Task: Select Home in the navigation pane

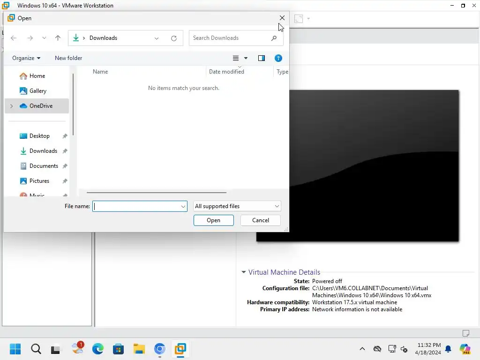Action: [x=37, y=76]
